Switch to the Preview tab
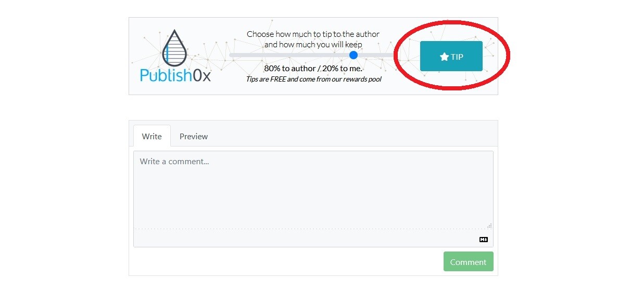Image resolution: width=618 pixels, height=291 pixels. click(x=194, y=136)
